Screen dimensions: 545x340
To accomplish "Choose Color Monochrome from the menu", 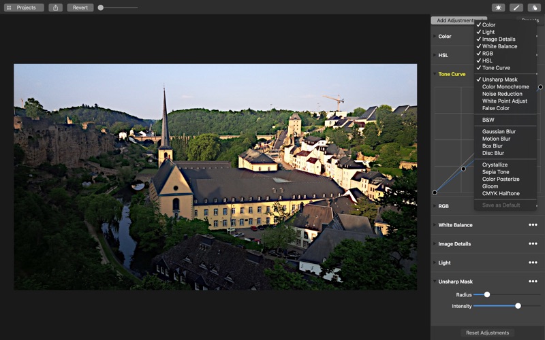I will pyautogui.click(x=505, y=87).
